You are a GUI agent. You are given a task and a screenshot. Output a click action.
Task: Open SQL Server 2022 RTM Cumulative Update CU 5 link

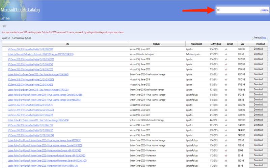[30, 85]
